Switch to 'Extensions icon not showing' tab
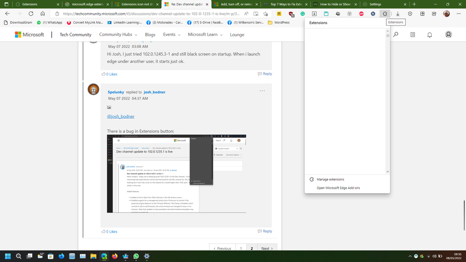The image size is (466, 262). (x=136, y=4)
